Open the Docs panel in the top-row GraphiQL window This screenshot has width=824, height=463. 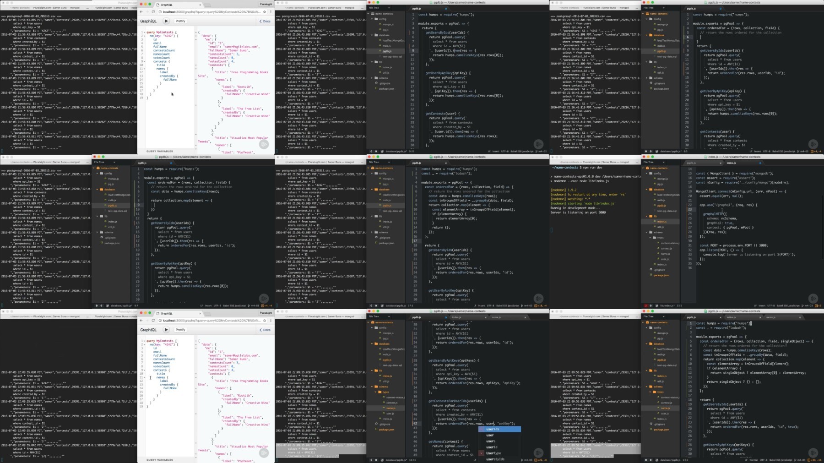[265, 21]
